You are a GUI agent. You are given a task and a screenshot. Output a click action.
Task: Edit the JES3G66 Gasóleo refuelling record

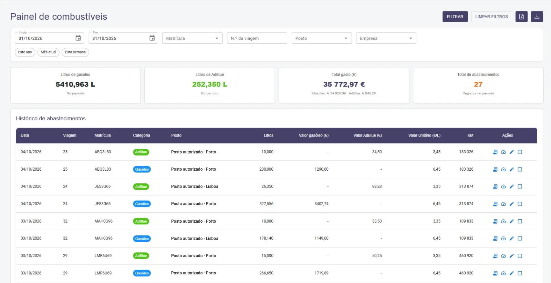pyautogui.click(x=512, y=204)
